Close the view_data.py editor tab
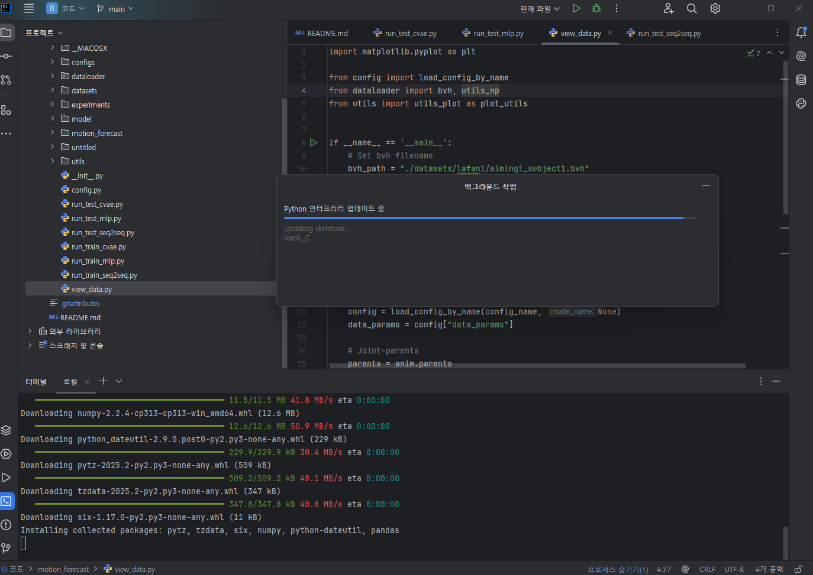Image resolution: width=813 pixels, height=575 pixels. pyautogui.click(x=610, y=33)
